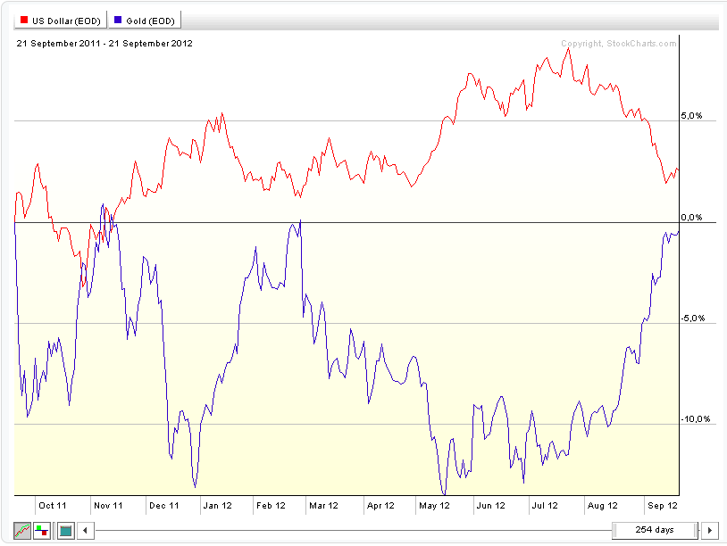Click the Feb 12 axis label
The height and width of the screenshot is (546, 727).
[271, 506]
